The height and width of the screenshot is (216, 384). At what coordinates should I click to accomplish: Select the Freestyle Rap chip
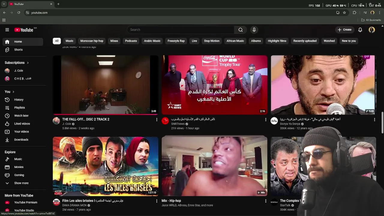coord(176,41)
